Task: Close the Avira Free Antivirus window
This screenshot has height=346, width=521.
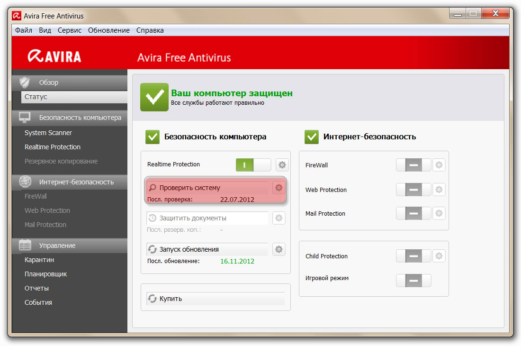Action: tap(495, 13)
